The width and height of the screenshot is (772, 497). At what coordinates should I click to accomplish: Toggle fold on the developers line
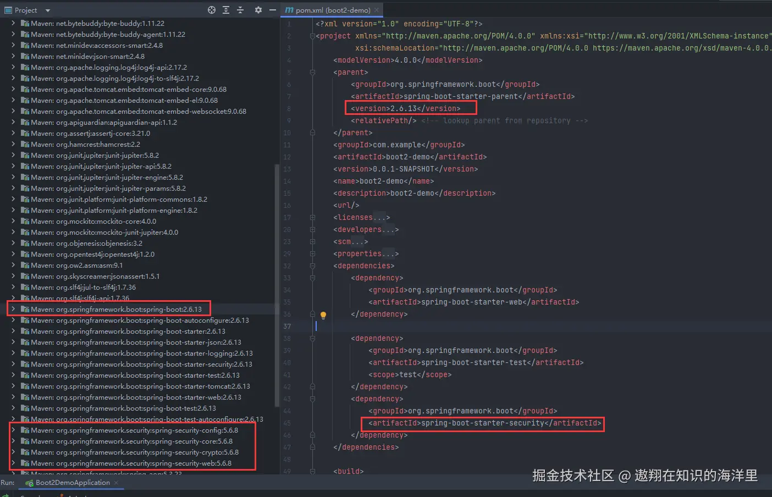pyautogui.click(x=312, y=229)
